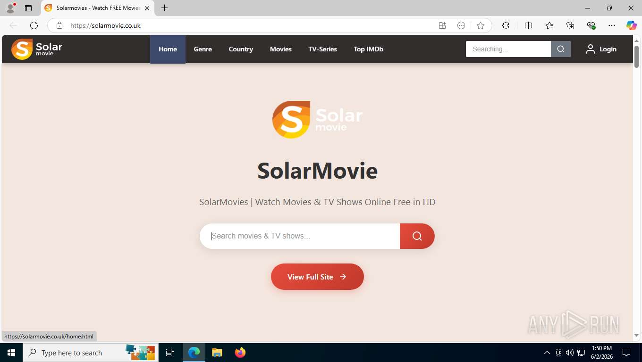642x362 pixels.
Task: Click the header search magnifier button
Action: pyautogui.click(x=561, y=49)
